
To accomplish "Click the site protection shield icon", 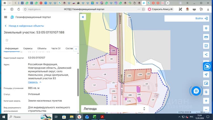I will [25, 9].
